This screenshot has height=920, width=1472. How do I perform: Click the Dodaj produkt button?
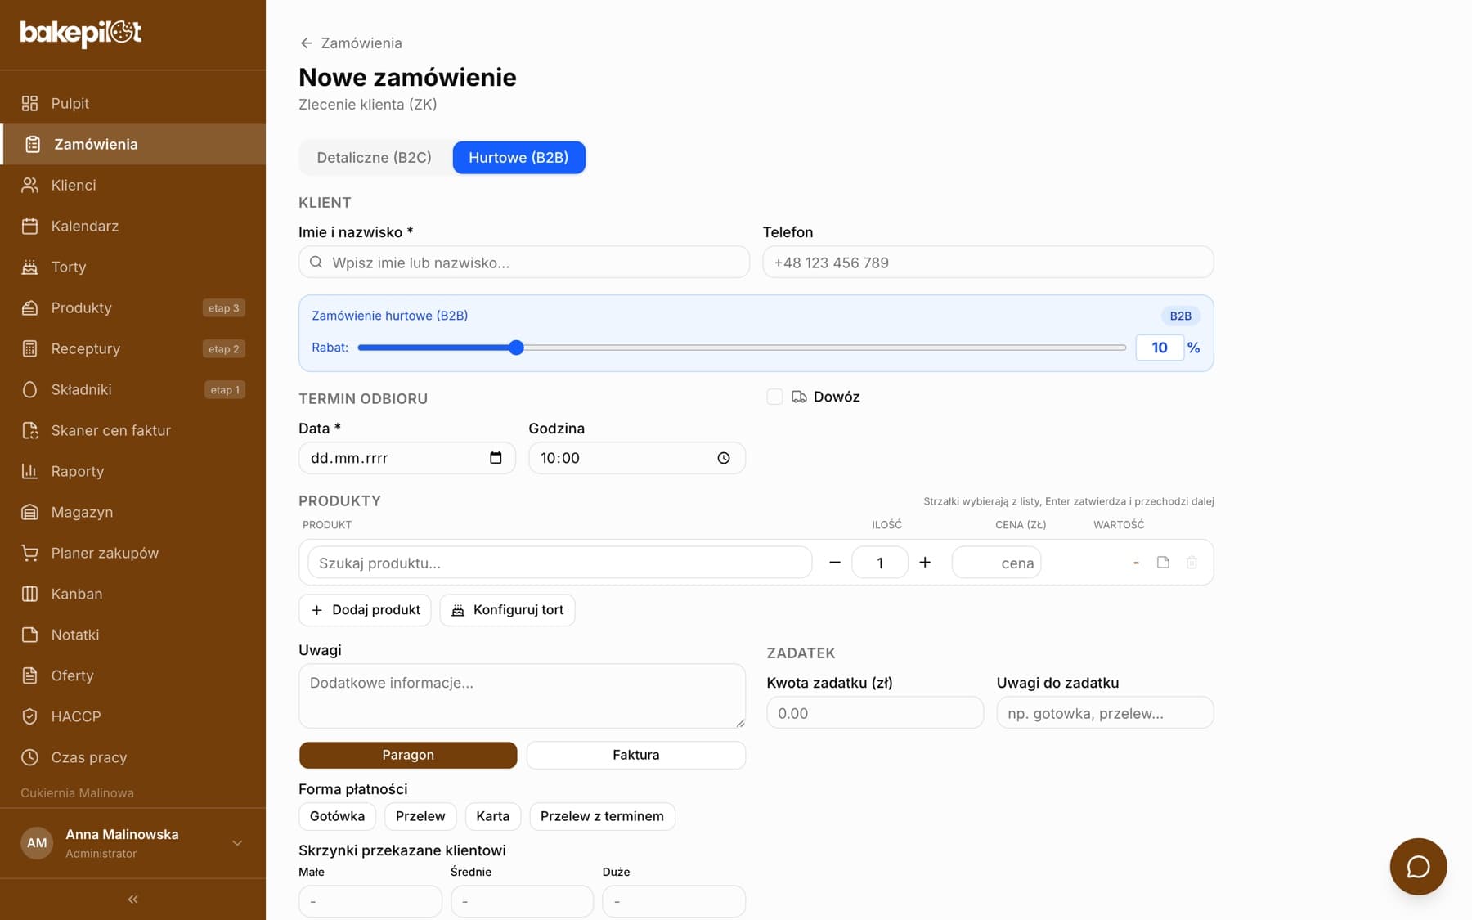coord(365,610)
